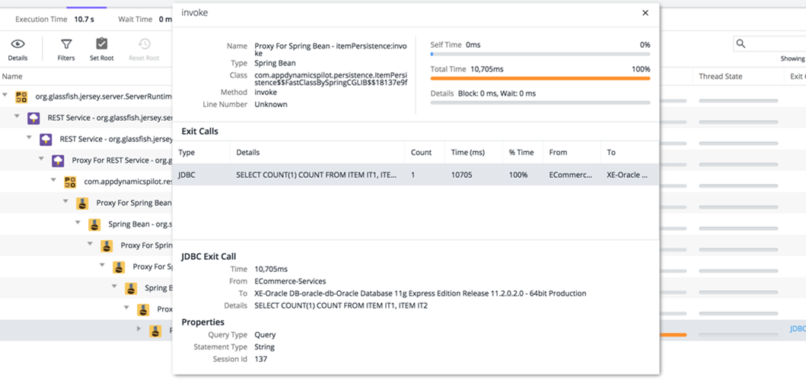Select the Session Id value 137
806x380 pixels.
pyautogui.click(x=260, y=359)
